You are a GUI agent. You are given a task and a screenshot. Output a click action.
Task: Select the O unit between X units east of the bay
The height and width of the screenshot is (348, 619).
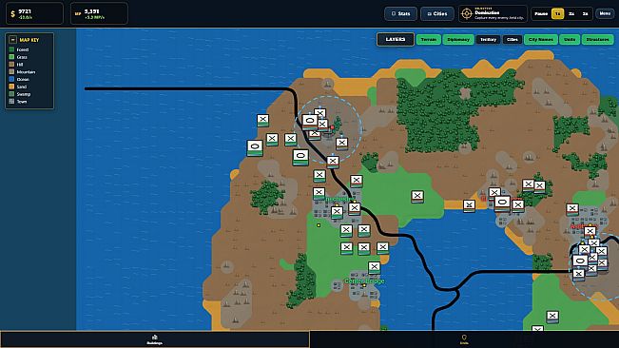click(502, 203)
